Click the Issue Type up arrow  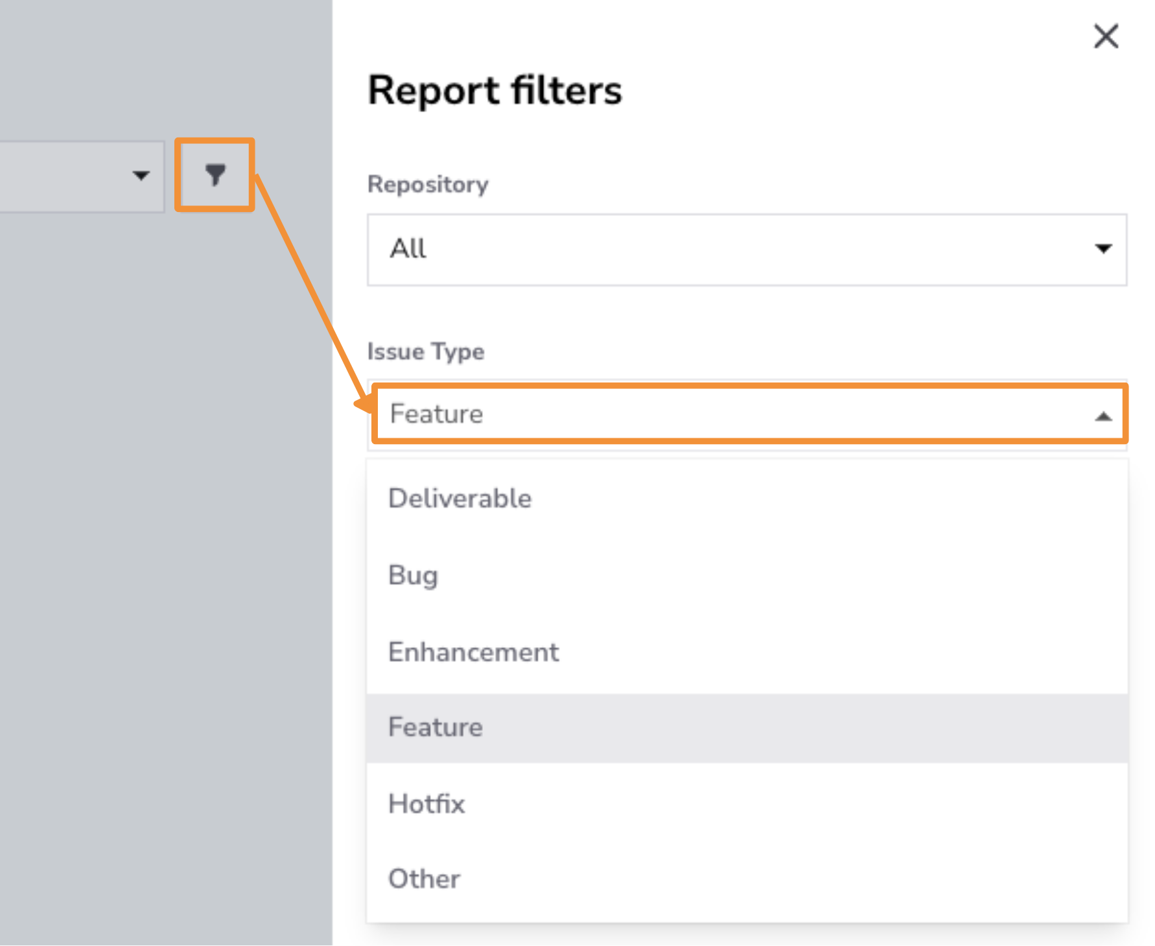[1103, 416]
